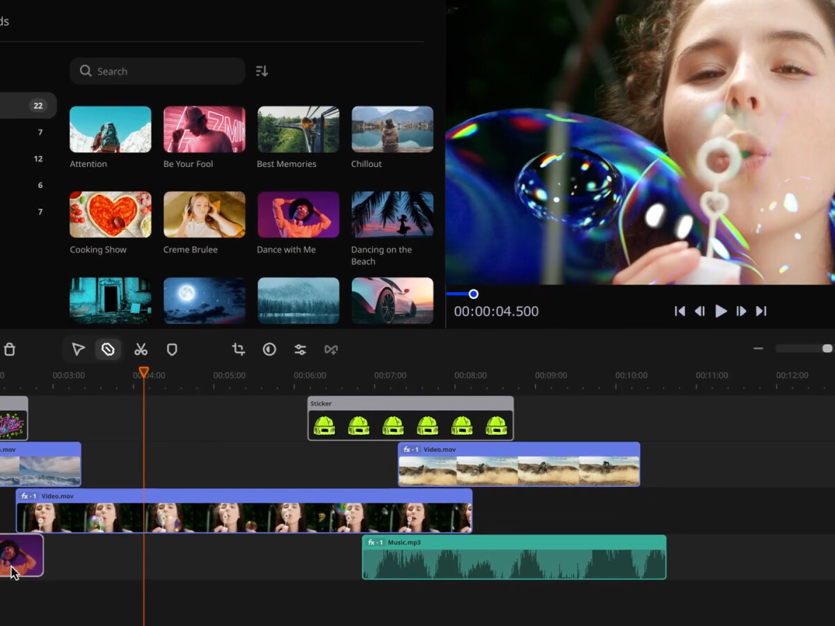
Task: Zoom out timeline with minus button
Action: (758, 348)
